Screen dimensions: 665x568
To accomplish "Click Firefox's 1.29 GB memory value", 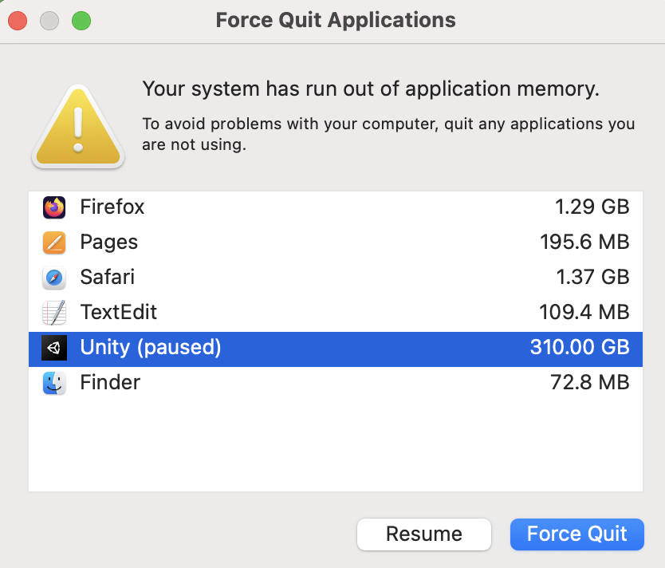I will coord(592,207).
